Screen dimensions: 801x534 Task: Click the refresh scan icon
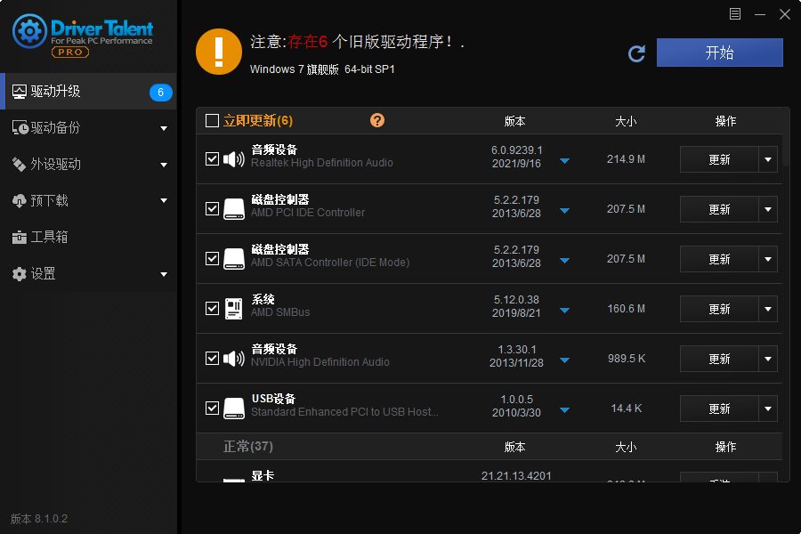pyautogui.click(x=636, y=53)
